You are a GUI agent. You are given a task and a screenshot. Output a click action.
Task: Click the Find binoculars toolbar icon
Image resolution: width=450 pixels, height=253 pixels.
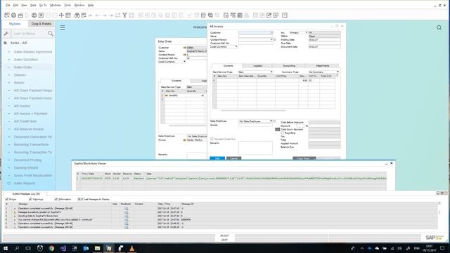[x=77, y=15]
